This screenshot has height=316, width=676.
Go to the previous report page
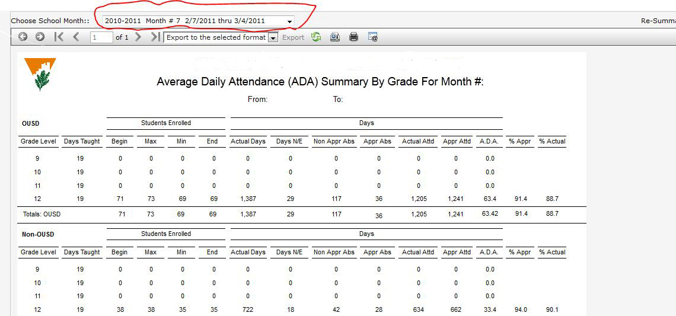tap(76, 37)
